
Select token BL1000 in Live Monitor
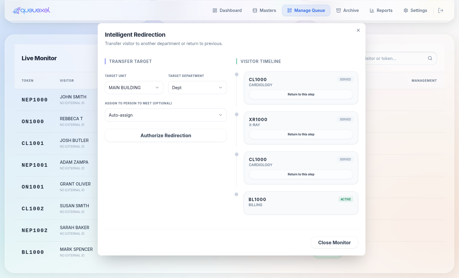click(x=33, y=252)
